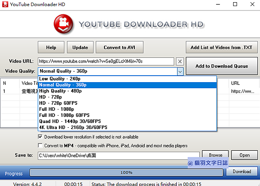Click Open to view the save folder
260x186 pixels.
[244, 155]
